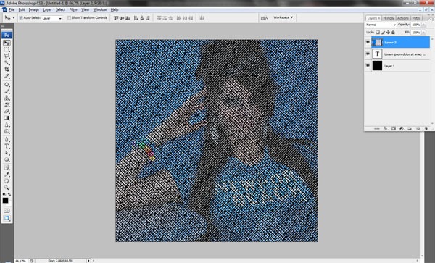Hide Layer 2 visibility eye

368,42
